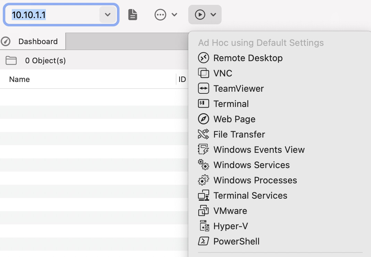
Task: Open the ellipsis more-options dropdown
Action: (x=166, y=15)
